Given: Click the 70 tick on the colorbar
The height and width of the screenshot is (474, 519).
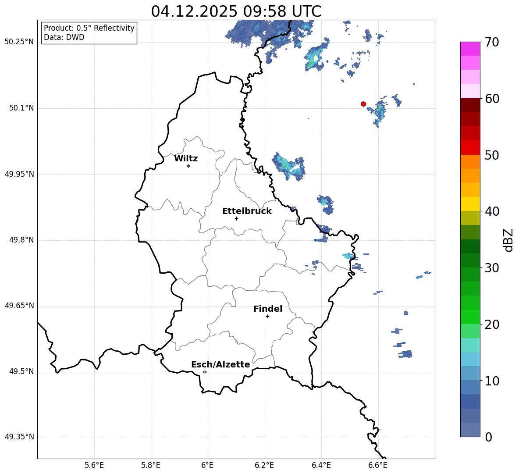Looking at the screenshot, I should (x=492, y=43).
